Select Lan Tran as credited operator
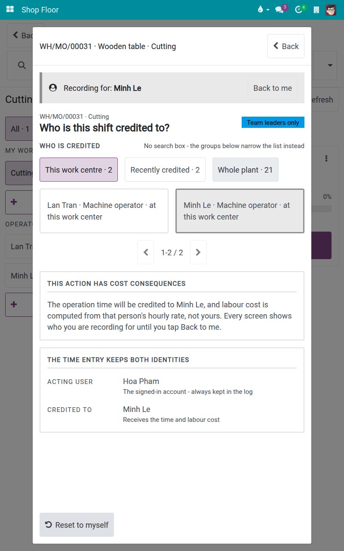Image resolution: width=344 pixels, height=551 pixels. coord(104,211)
